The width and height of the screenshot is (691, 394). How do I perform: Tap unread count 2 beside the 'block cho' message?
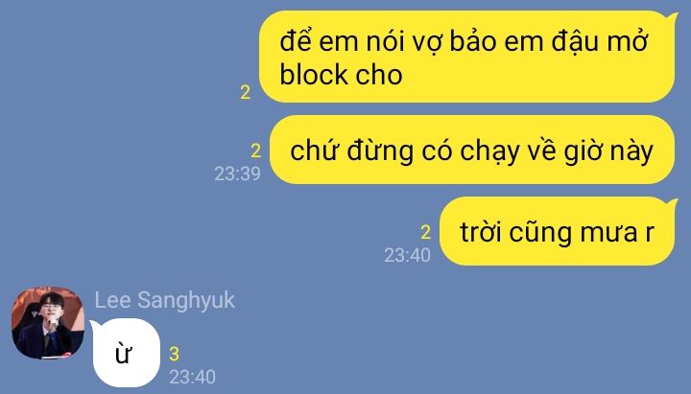[x=246, y=92]
